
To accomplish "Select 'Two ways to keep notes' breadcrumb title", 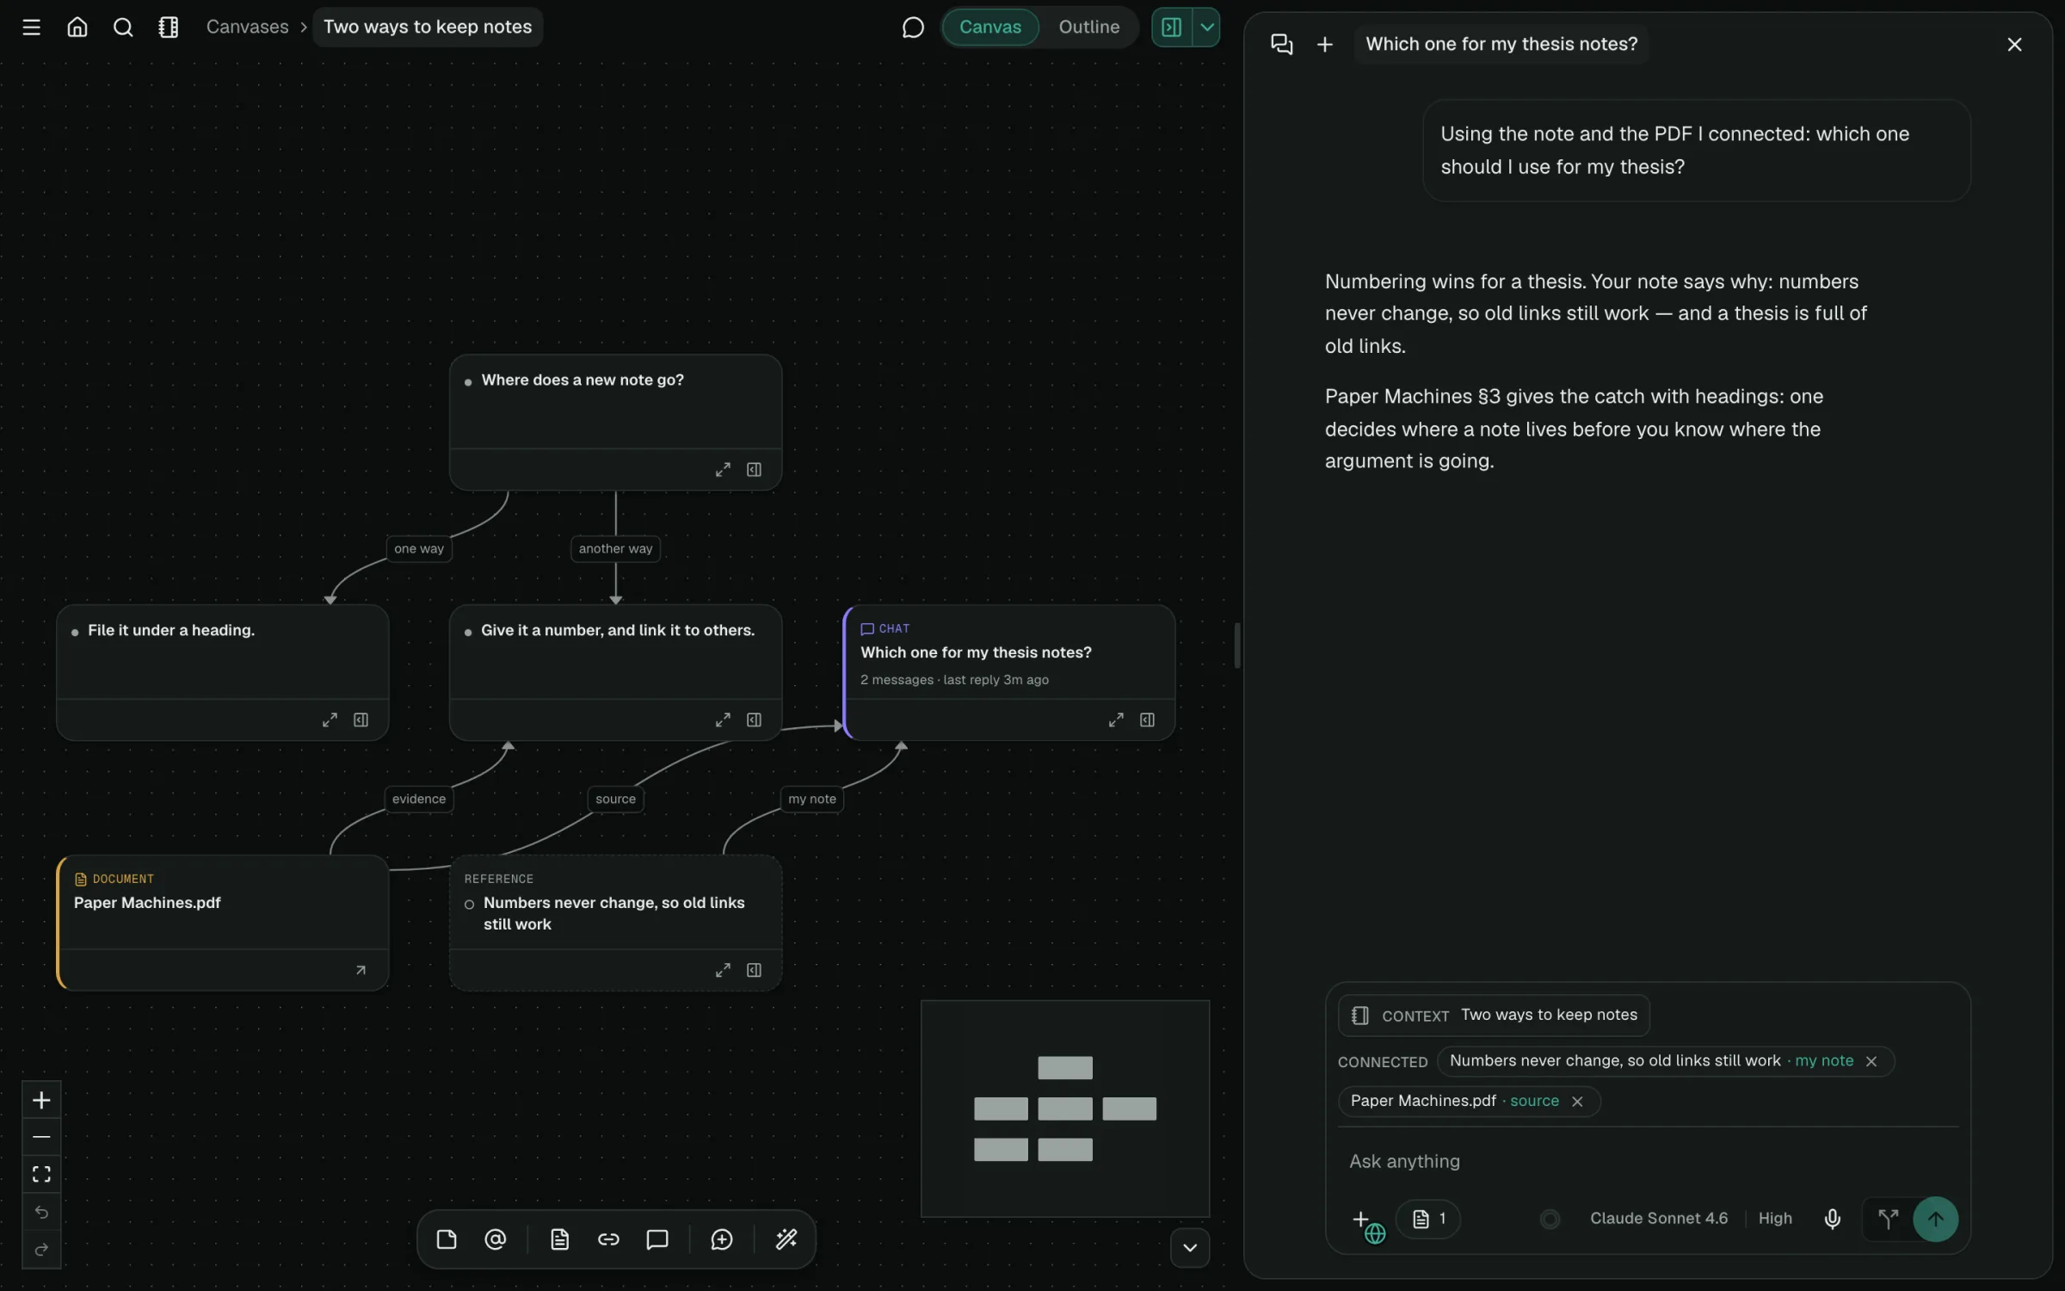I will [428, 27].
